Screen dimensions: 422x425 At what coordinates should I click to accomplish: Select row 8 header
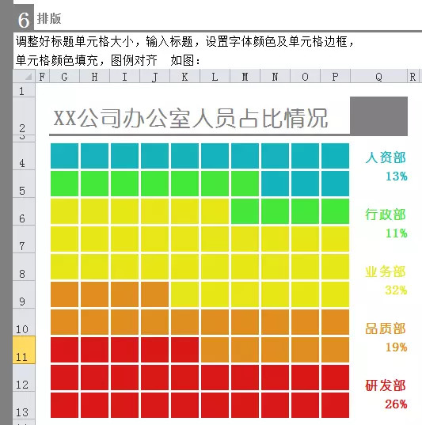[24, 267]
